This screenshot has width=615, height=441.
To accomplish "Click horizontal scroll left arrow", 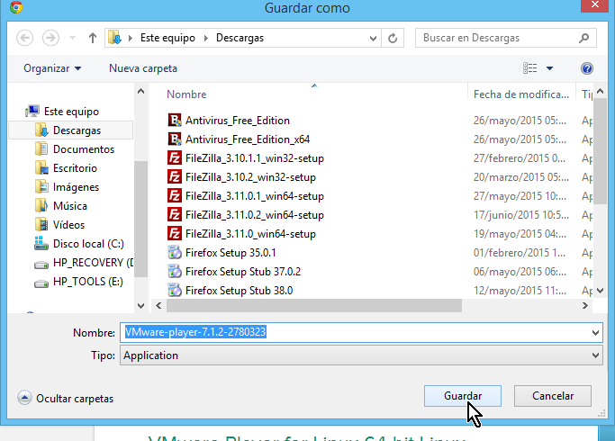I will (158, 305).
